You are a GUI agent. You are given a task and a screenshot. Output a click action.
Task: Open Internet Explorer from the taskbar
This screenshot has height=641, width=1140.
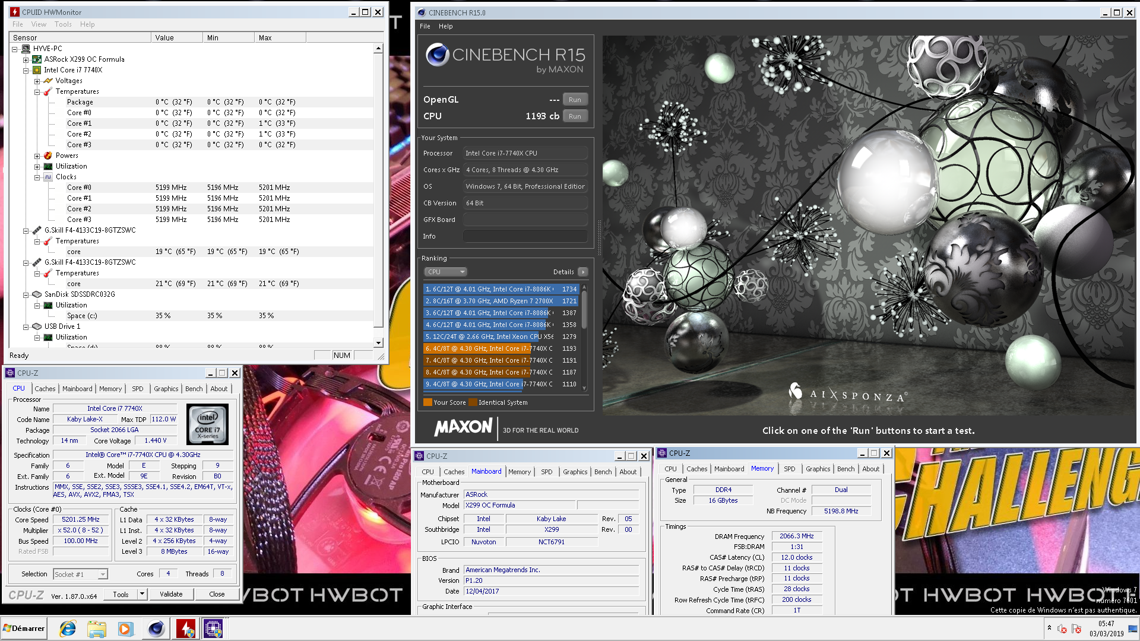68,629
